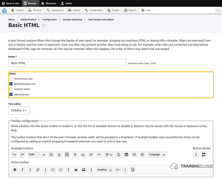Click the Drupal logo home icon
The width and height of the screenshot is (222, 178).
point(4,10)
